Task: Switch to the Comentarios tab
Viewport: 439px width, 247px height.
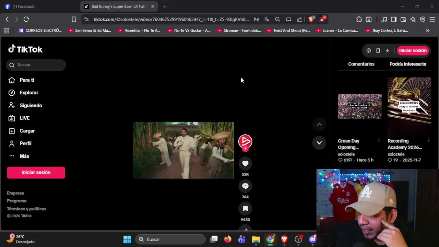Action: 361,64
